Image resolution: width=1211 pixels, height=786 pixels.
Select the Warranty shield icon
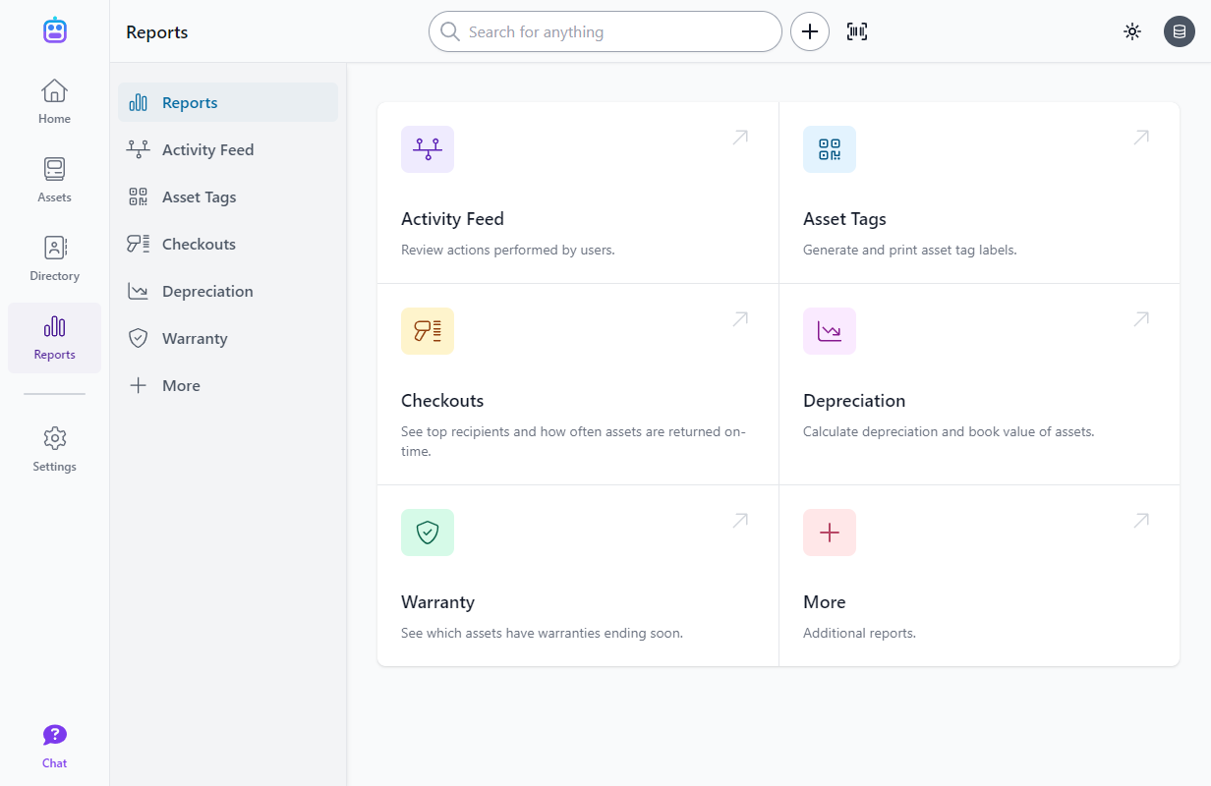(x=428, y=532)
